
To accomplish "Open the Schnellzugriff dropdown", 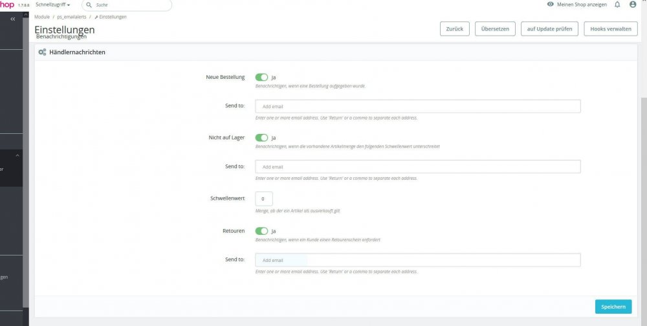I will (x=53, y=5).
